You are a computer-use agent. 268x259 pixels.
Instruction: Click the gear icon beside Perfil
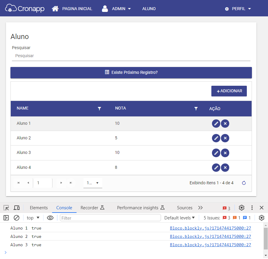[x=227, y=9]
